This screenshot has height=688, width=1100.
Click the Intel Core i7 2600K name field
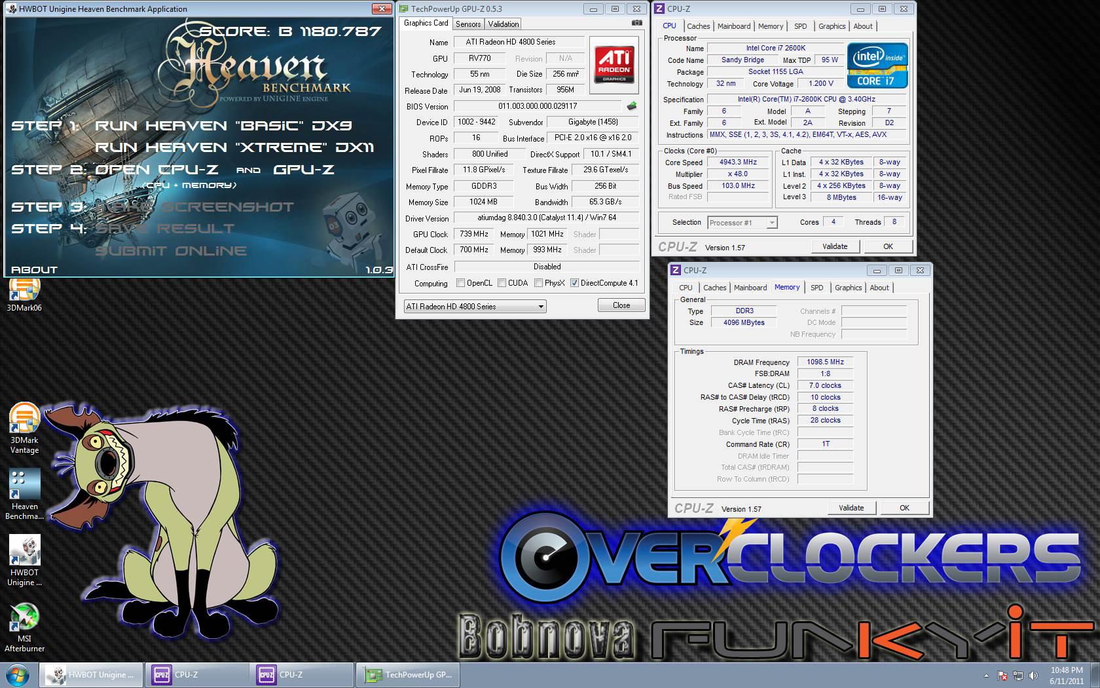(x=775, y=48)
